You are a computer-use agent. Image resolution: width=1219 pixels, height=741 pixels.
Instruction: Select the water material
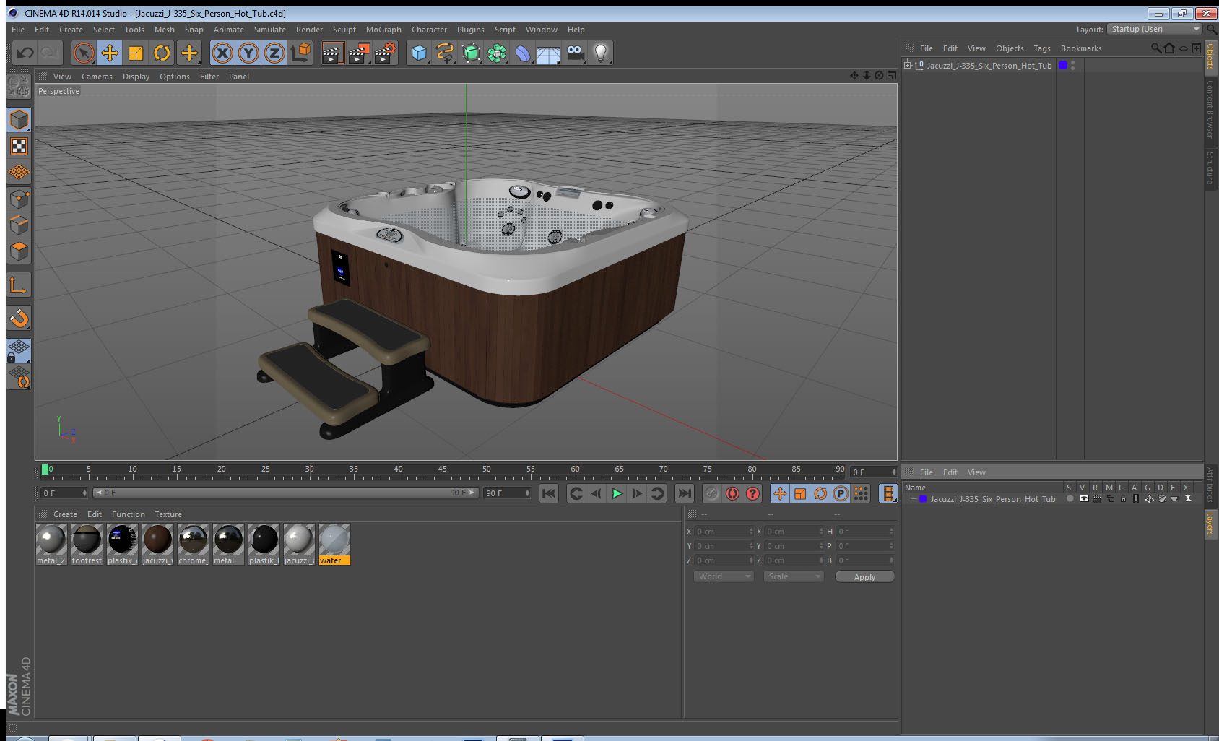334,545
